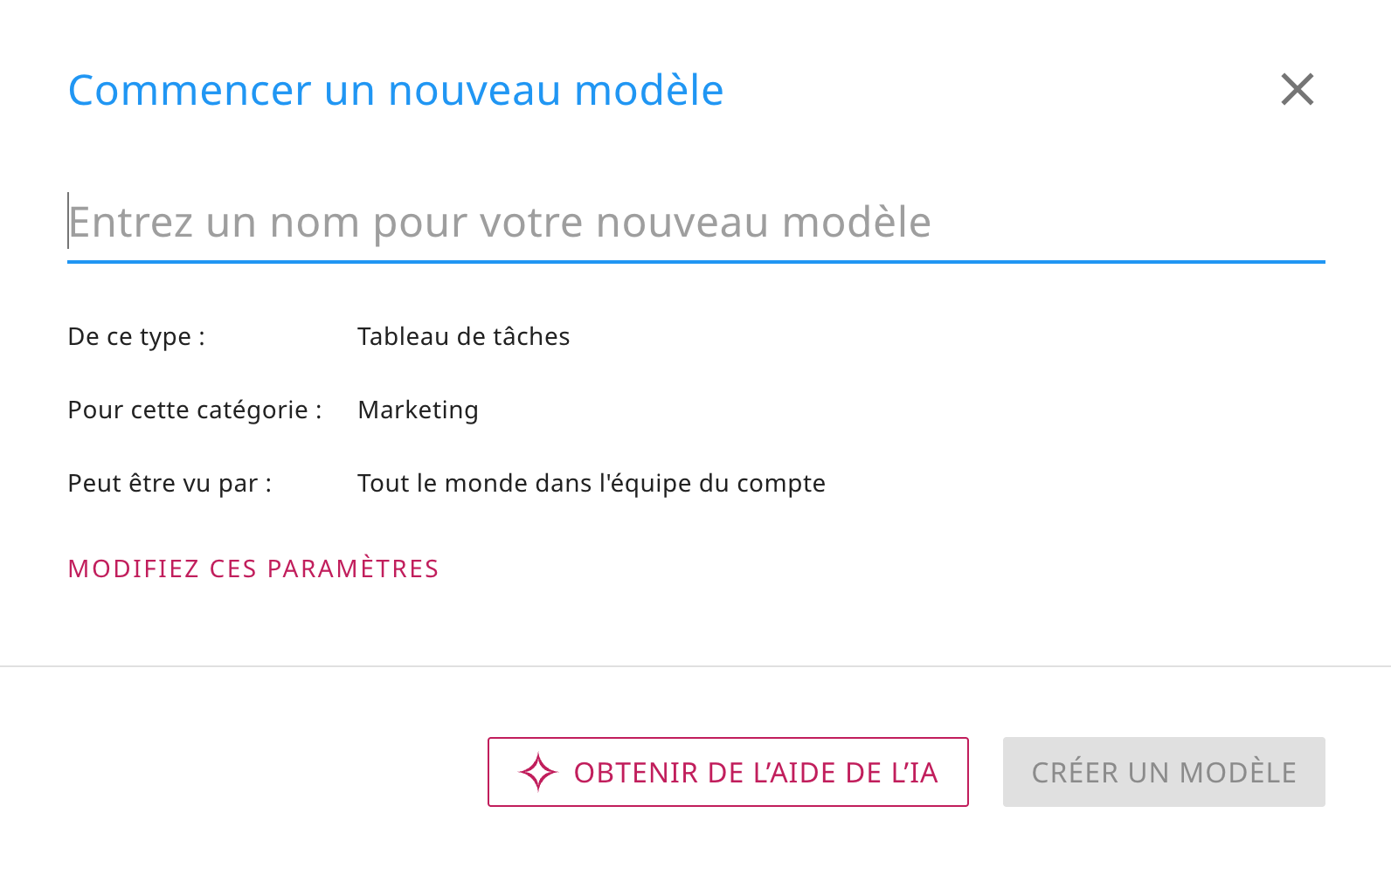
Task: Focus the template name input field
Action: point(695,222)
